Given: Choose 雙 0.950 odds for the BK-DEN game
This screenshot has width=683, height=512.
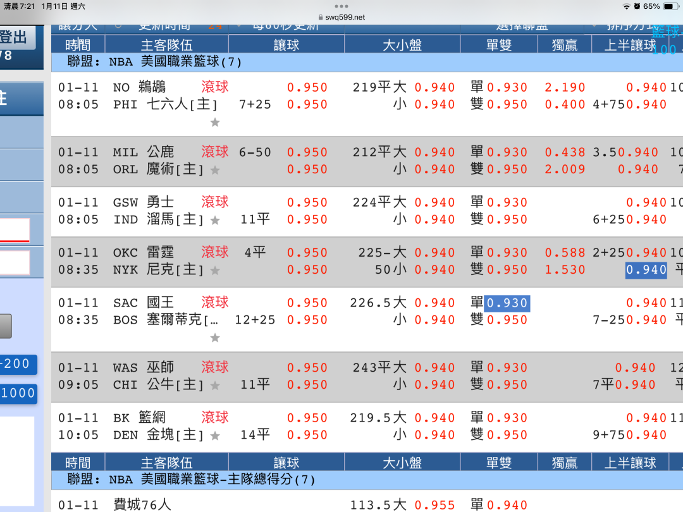Looking at the screenshot, I should coord(507,435).
